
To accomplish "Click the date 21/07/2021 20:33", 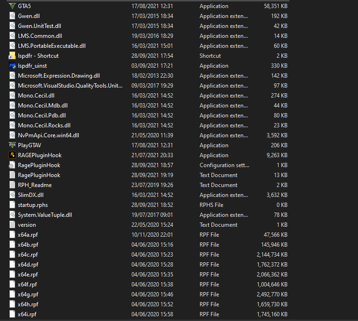I will [x=152, y=155].
